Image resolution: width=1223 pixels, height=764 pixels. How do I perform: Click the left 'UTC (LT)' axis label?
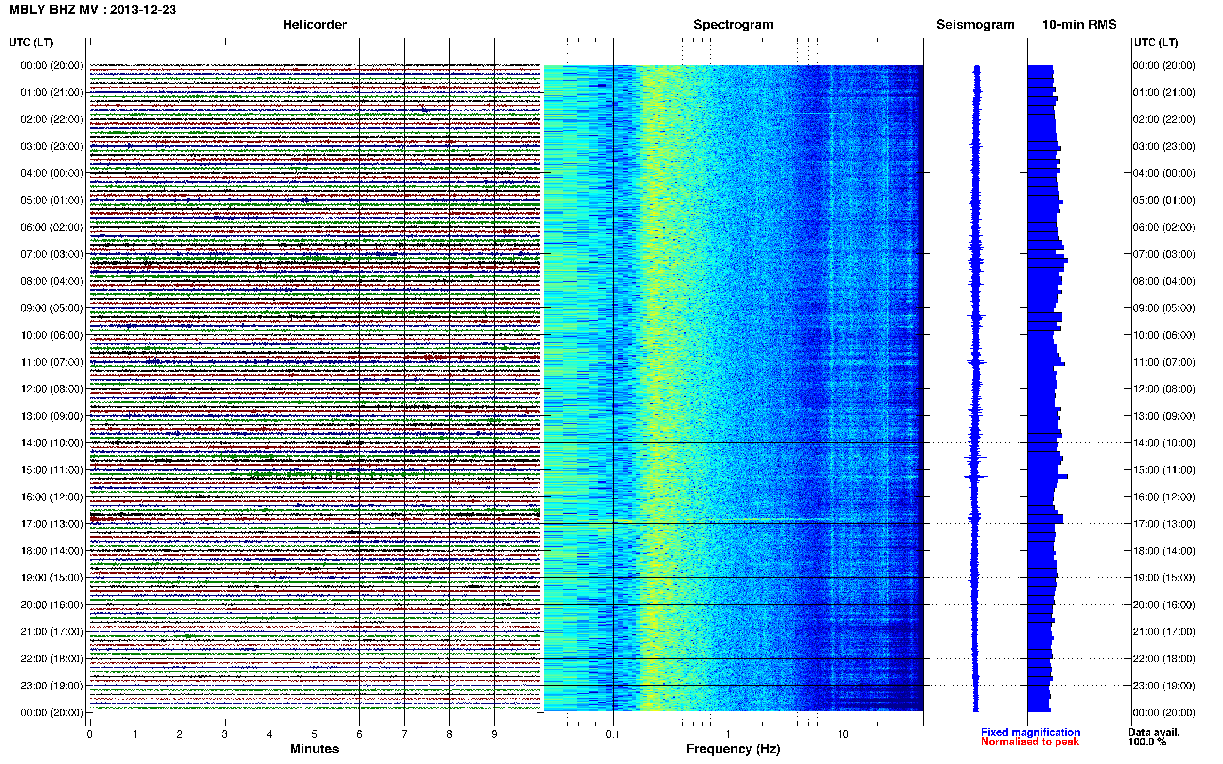pyautogui.click(x=31, y=43)
